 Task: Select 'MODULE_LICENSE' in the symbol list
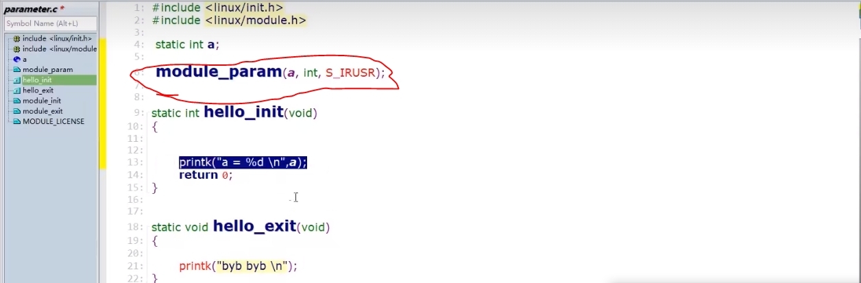(53, 121)
